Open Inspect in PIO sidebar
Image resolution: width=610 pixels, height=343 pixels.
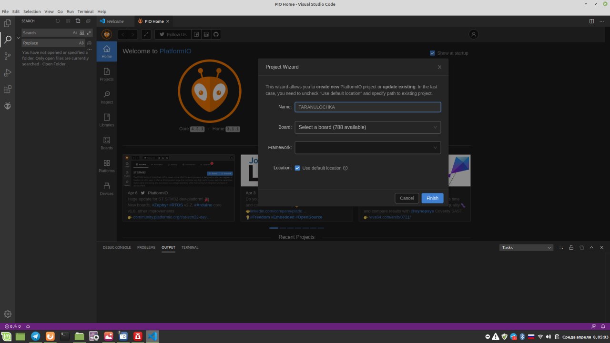coord(107,97)
